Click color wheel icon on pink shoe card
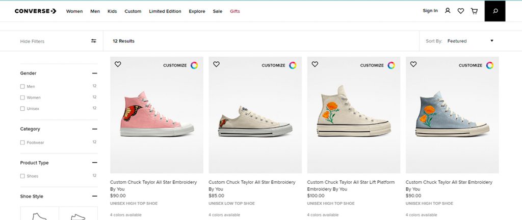 [x=194, y=65]
